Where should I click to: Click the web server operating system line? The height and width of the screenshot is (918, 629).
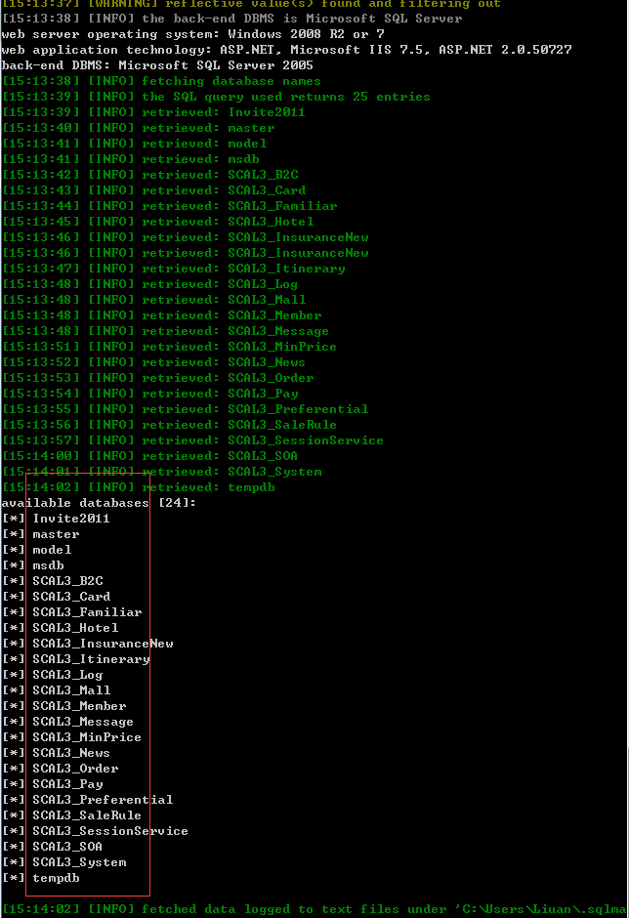click(193, 34)
